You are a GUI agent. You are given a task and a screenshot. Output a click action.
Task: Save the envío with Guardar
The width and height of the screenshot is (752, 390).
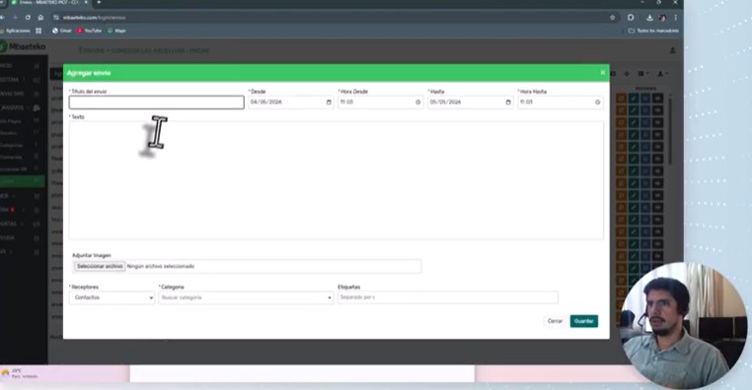[x=583, y=321]
